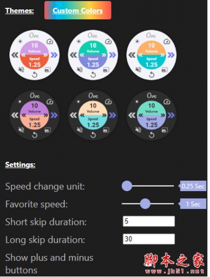Click mute icon on first light theme
The image size is (210, 277).
(x=22, y=70)
